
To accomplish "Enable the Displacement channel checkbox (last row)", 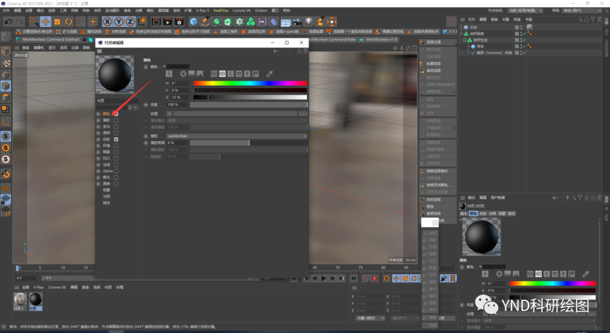I will 116,184.
